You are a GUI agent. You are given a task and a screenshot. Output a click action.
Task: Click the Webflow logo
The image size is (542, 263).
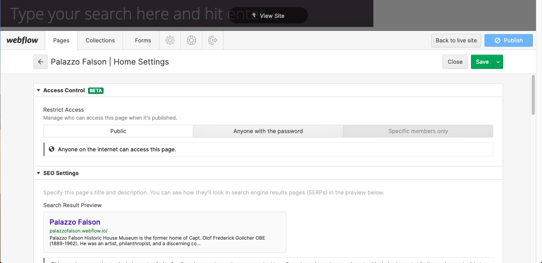point(23,40)
